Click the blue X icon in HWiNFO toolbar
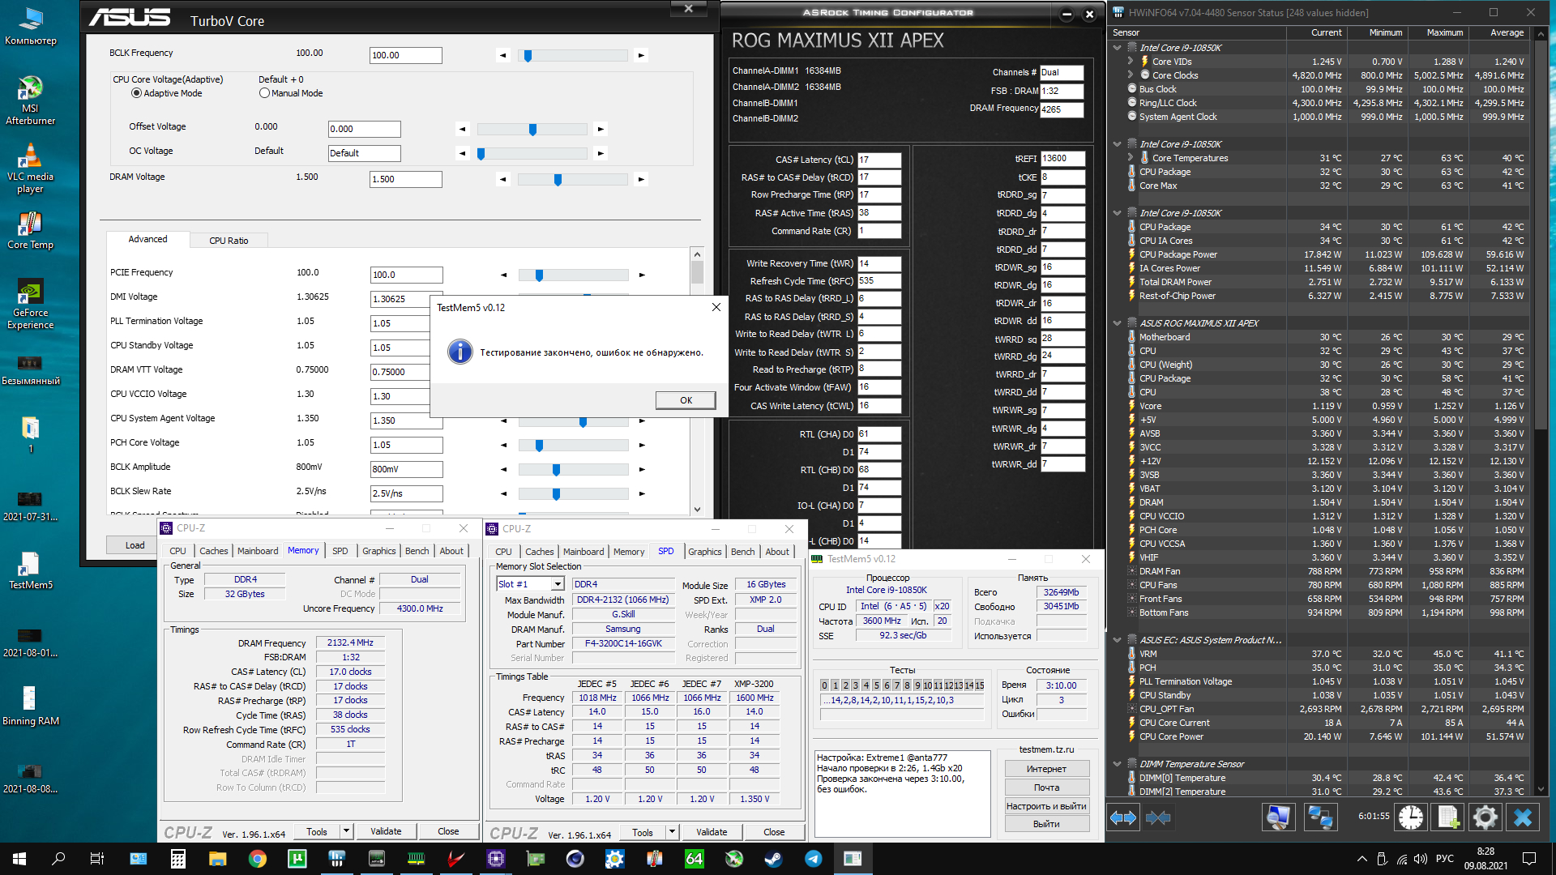1556x875 pixels. coord(1522,817)
